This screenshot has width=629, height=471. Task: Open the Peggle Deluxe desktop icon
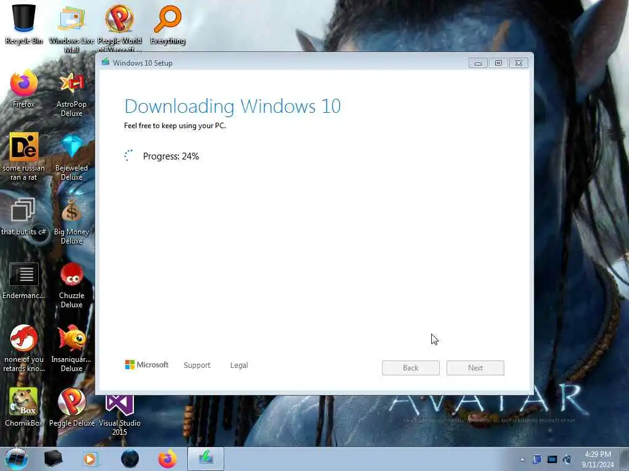click(71, 407)
